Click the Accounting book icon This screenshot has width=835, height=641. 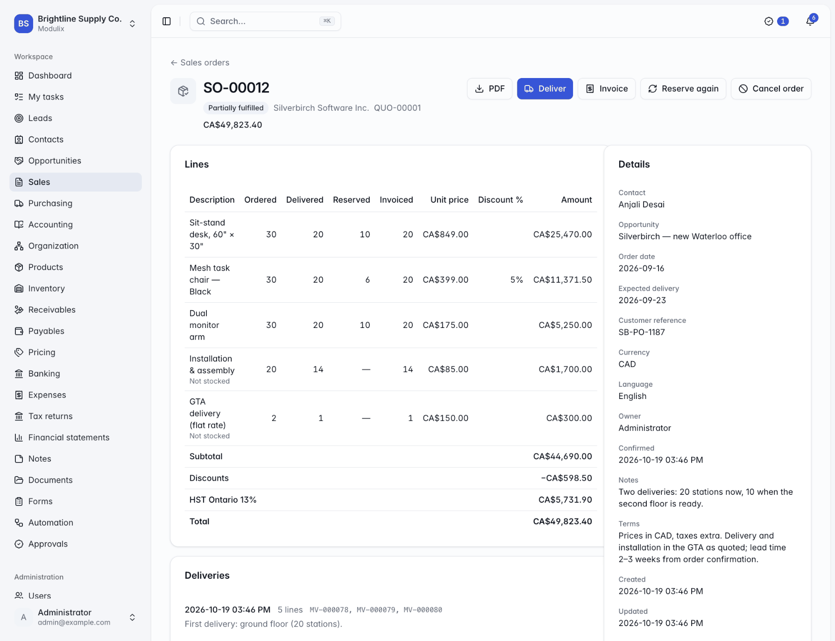tap(19, 224)
